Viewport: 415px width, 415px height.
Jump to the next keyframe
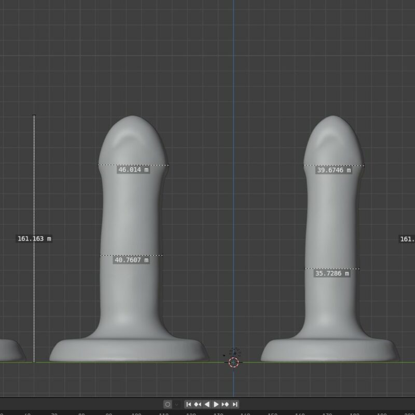click(226, 404)
